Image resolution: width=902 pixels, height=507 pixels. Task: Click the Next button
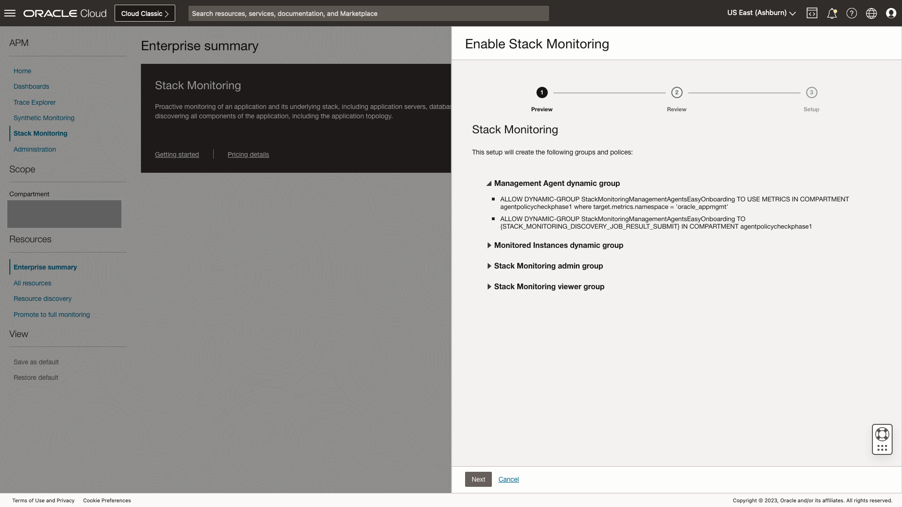[x=478, y=479]
